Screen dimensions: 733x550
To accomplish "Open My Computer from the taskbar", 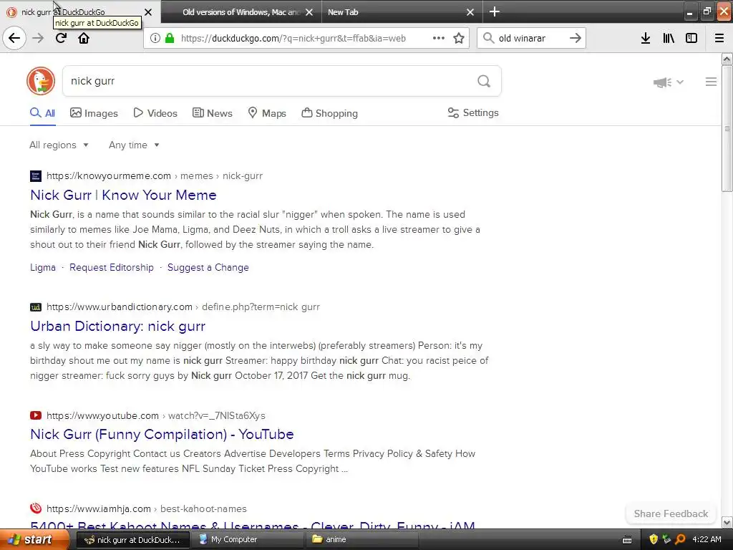I will tap(248, 540).
